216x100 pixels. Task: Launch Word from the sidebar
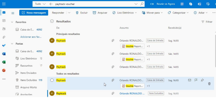click(4, 54)
